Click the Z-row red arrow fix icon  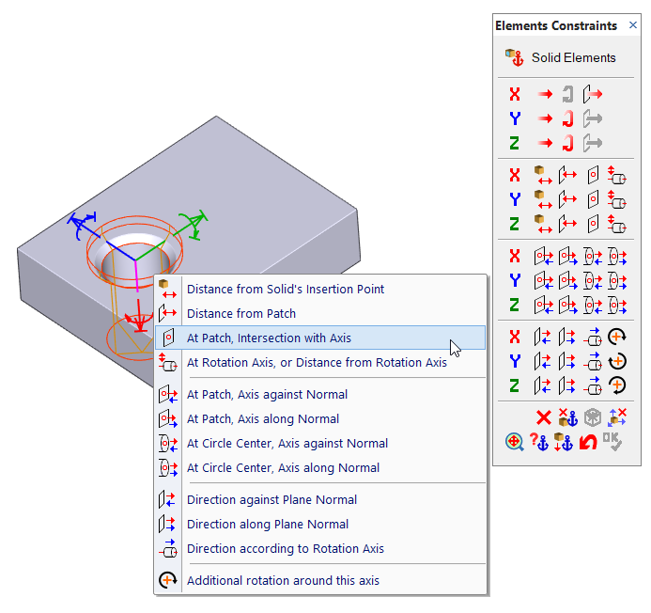tap(544, 143)
